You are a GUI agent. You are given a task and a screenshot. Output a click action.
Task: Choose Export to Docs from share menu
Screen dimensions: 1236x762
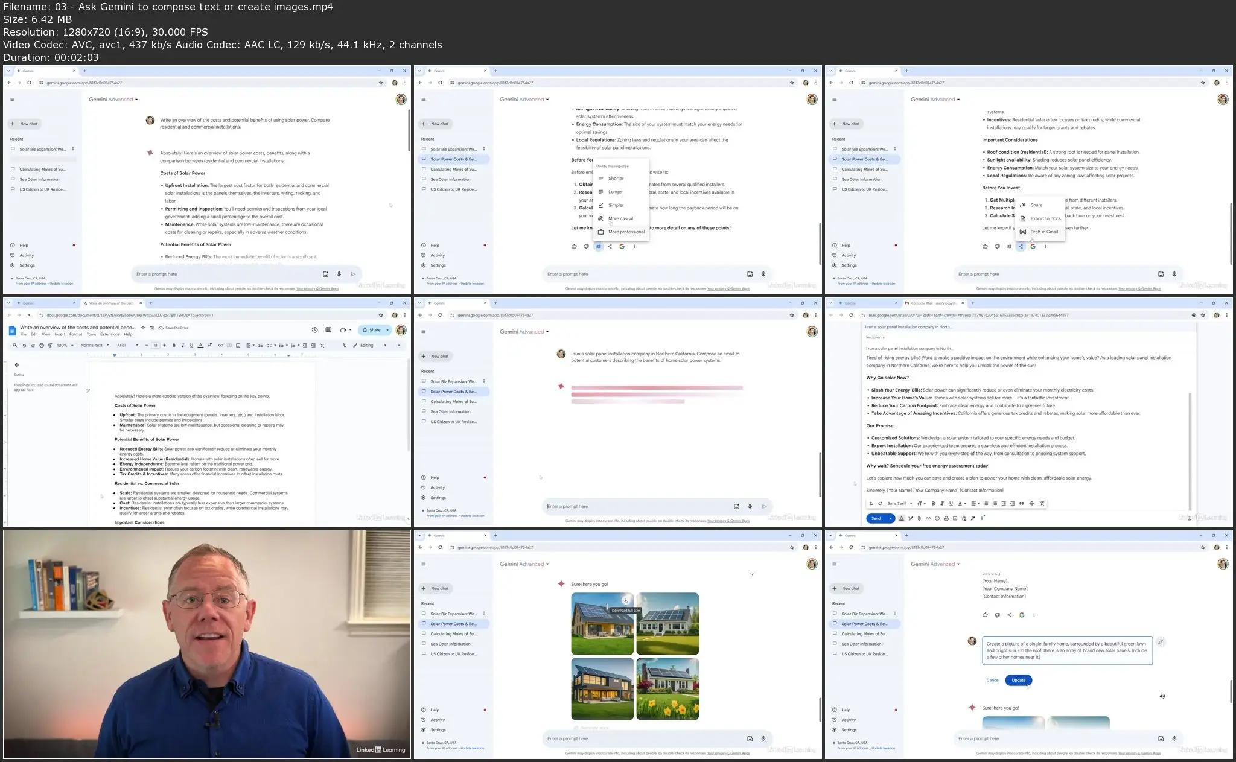1045,218
